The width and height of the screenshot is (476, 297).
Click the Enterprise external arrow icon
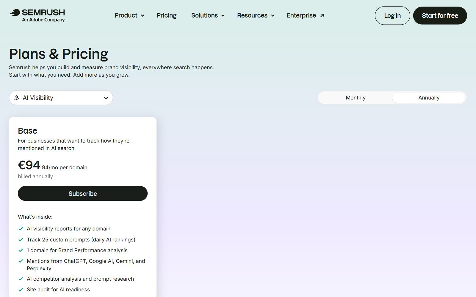click(322, 15)
